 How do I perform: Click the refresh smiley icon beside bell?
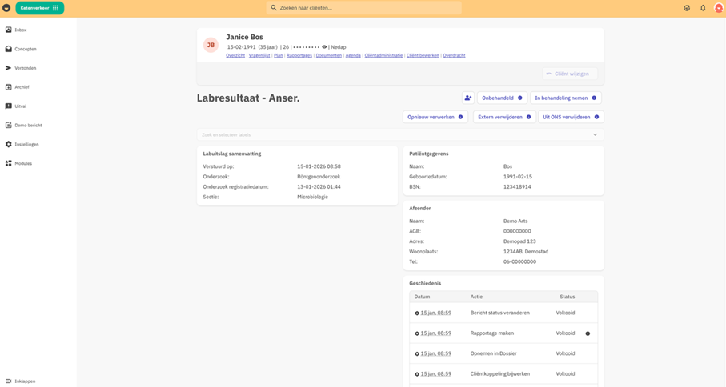[687, 8]
